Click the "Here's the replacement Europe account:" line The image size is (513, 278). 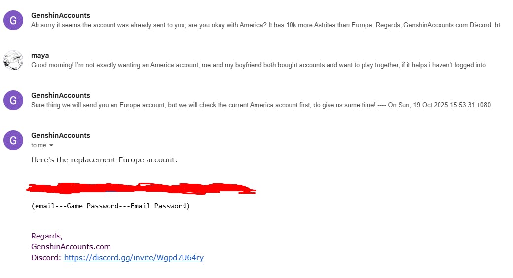(x=104, y=160)
